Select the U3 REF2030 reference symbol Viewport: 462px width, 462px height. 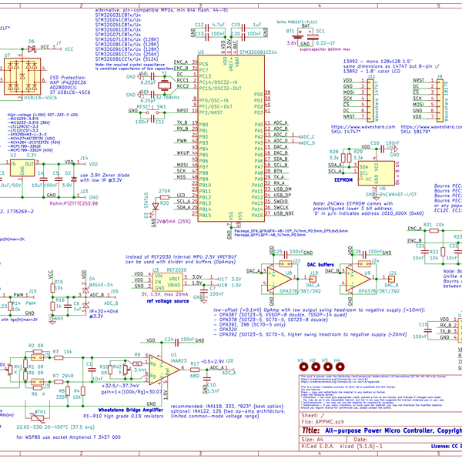pos(168,282)
